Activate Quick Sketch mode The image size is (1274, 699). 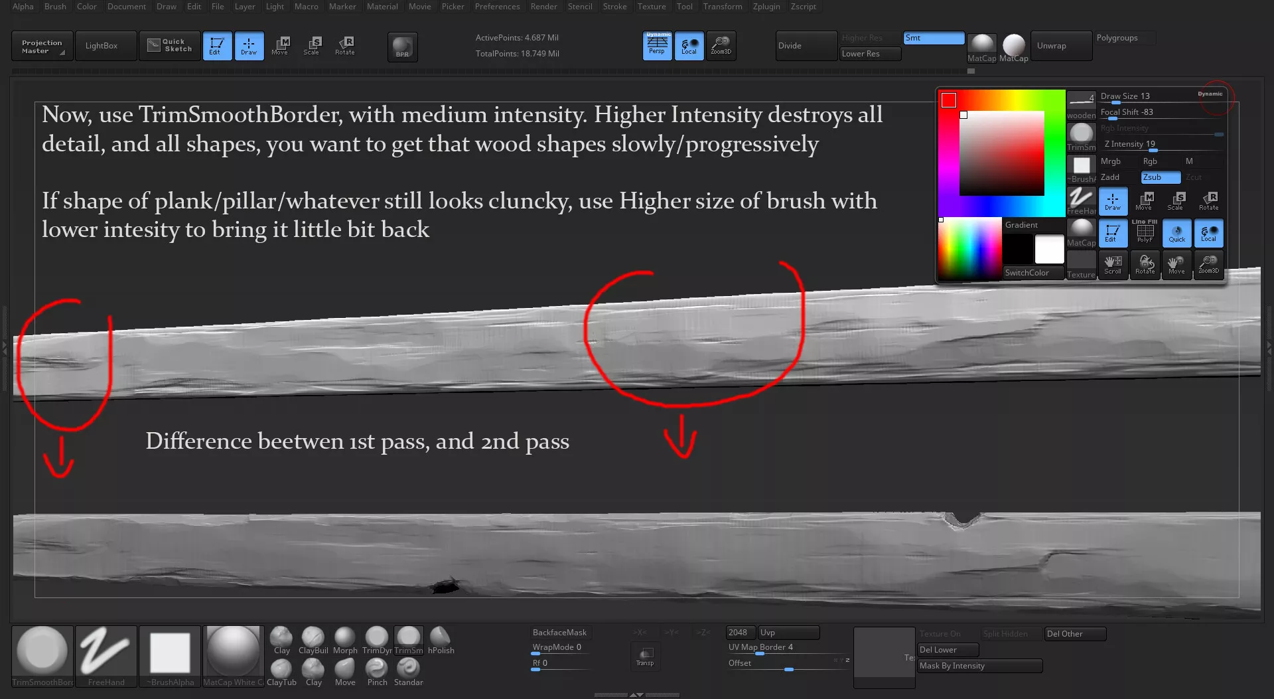pyautogui.click(x=170, y=46)
